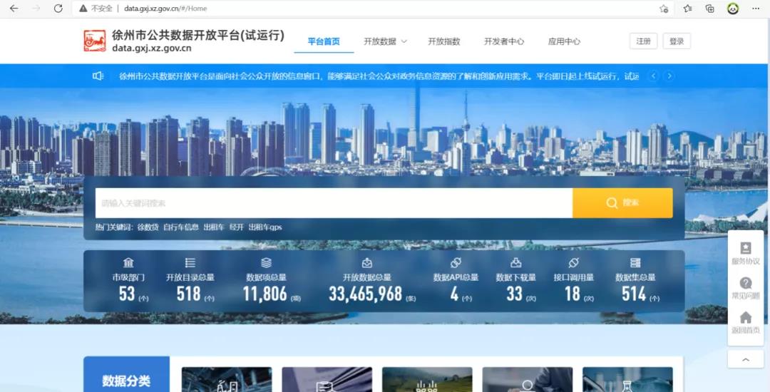Click the 数据API总量 icon
The width and height of the screenshot is (770, 392).
point(456,263)
